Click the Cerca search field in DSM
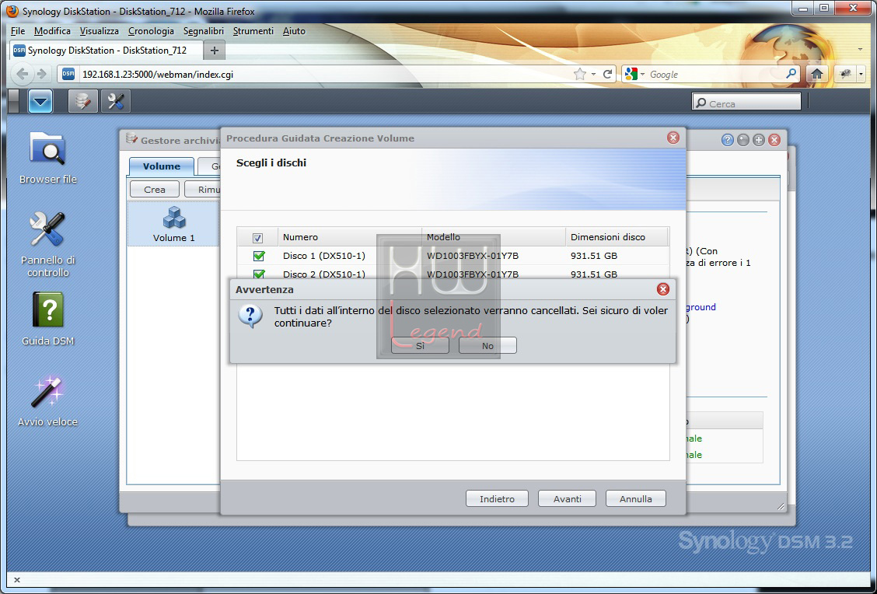 746,103
